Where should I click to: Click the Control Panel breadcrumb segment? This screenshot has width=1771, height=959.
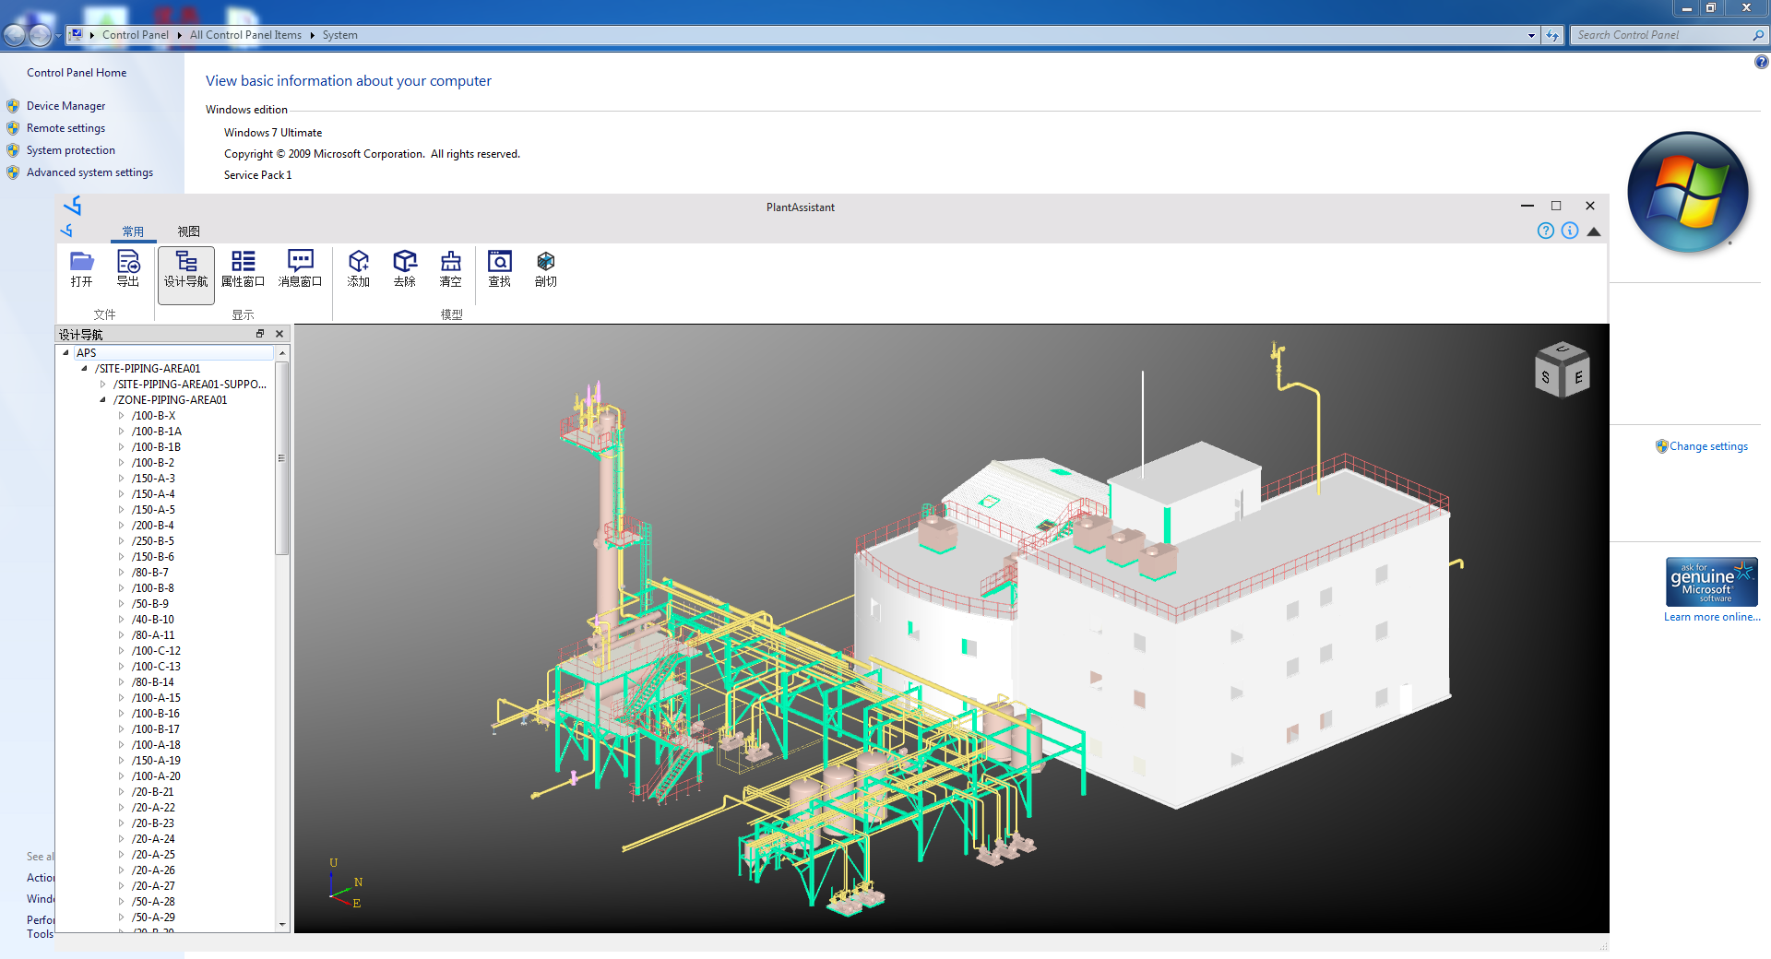[136, 35]
